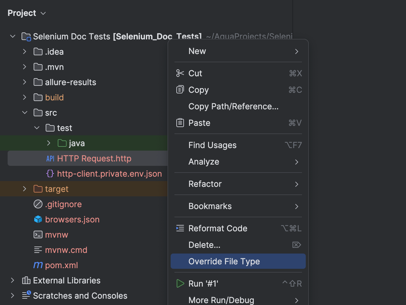Expand the allure-results folder
The height and width of the screenshot is (305, 406).
(x=24, y=82)
